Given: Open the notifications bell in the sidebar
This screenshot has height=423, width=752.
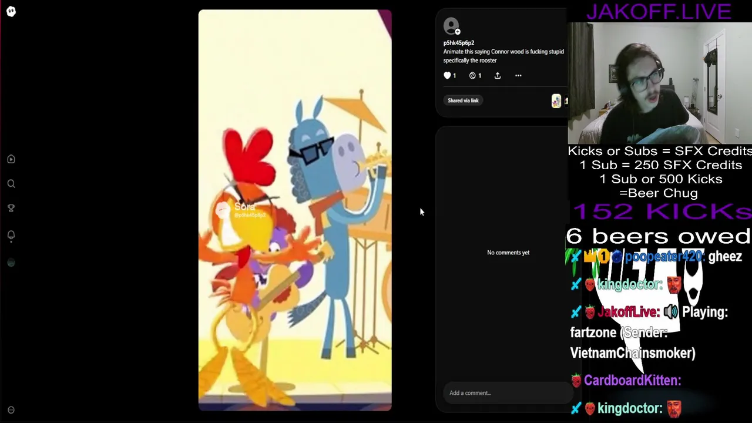Looking at the screenshot, I should (x=11, y=236).
